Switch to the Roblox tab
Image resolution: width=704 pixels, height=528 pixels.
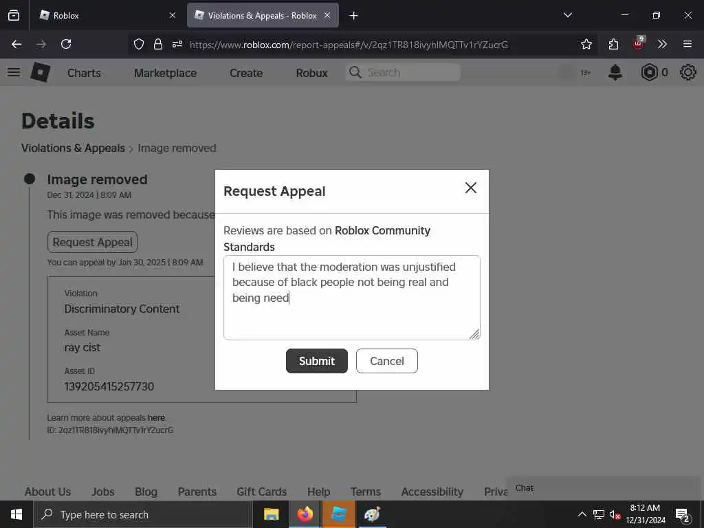click(x=108, y=15)
